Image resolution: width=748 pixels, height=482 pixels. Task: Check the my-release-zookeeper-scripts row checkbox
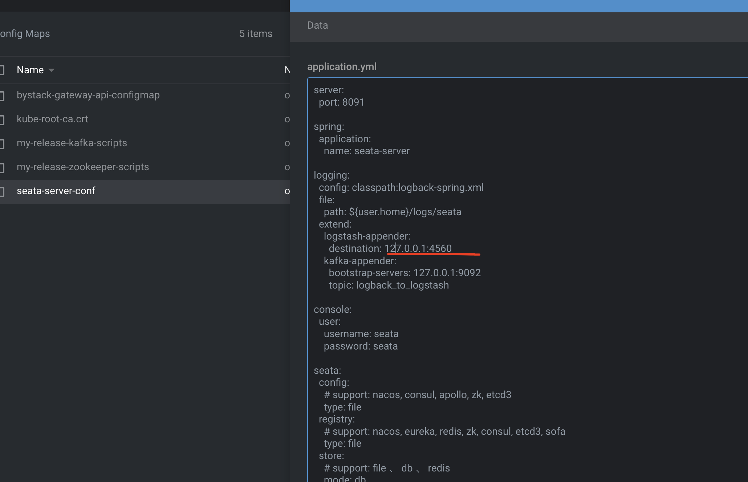pyautogui.click(x=2, y=168)
